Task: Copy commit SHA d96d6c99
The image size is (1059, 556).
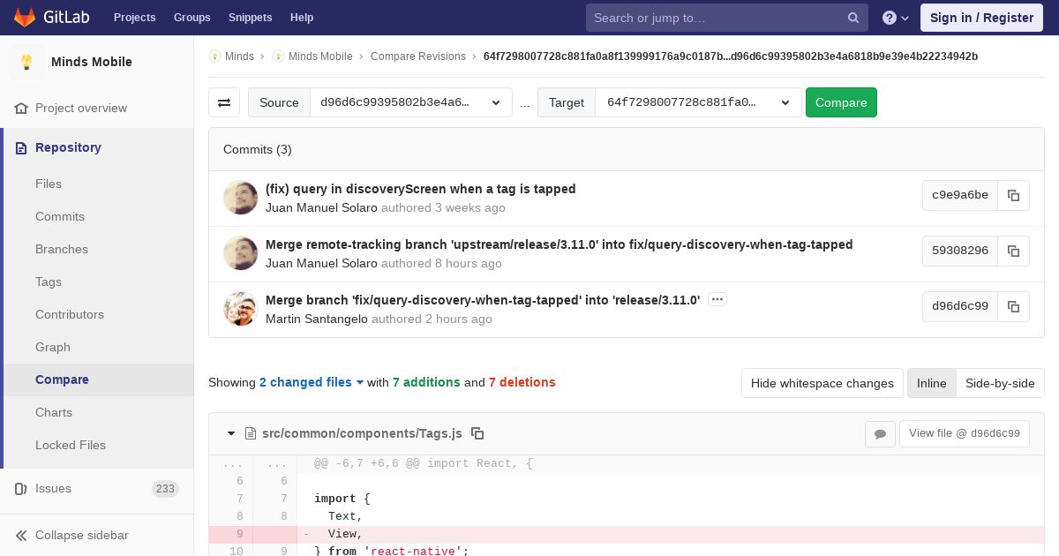Action: pyautogui.click(x=1013, y=306)
